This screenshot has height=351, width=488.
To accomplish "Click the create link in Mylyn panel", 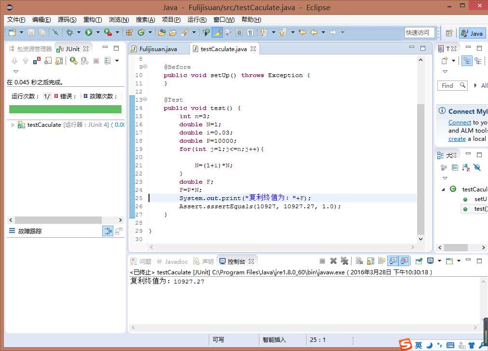I will [457, 139].
